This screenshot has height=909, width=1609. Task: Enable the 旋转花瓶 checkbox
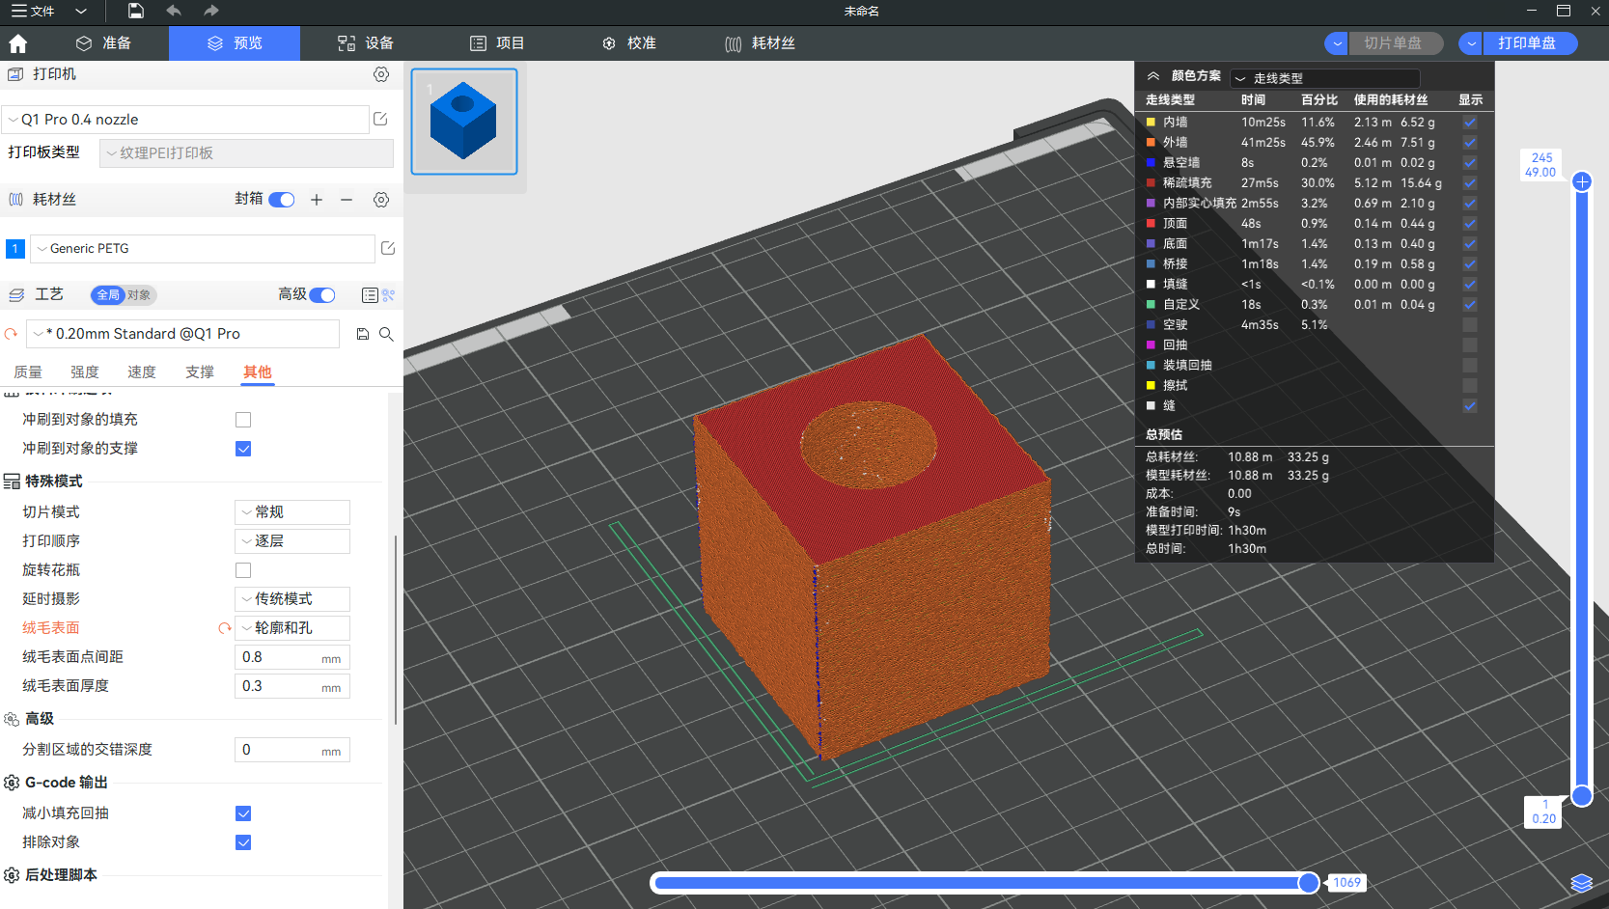(243, 570)
